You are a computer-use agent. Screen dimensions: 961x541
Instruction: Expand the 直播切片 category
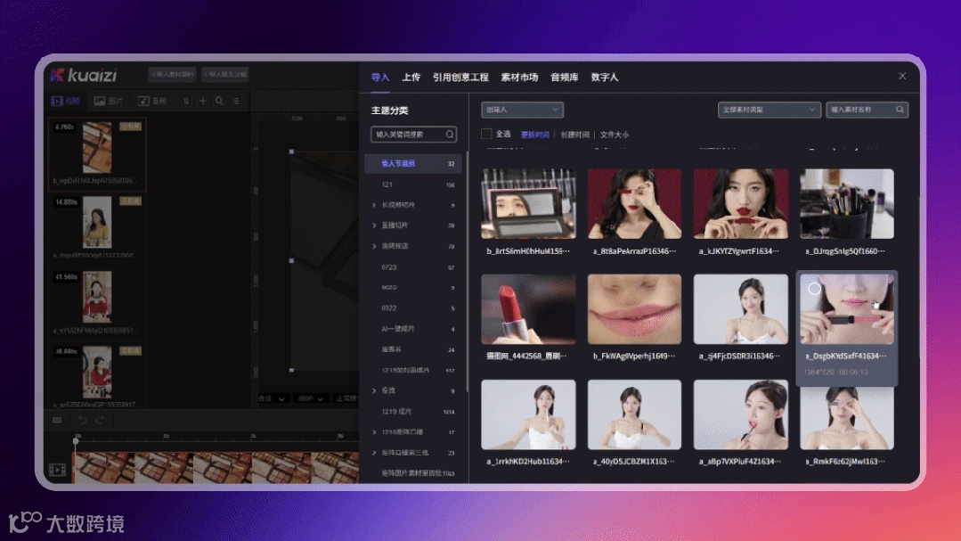pyautogui.click(x=374, y=225)
